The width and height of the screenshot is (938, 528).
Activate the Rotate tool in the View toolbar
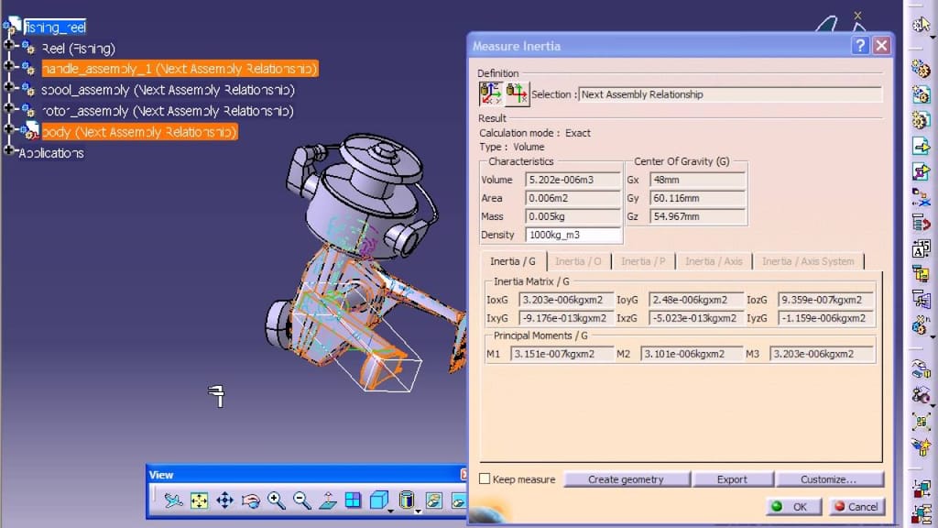tap(251, 500)
